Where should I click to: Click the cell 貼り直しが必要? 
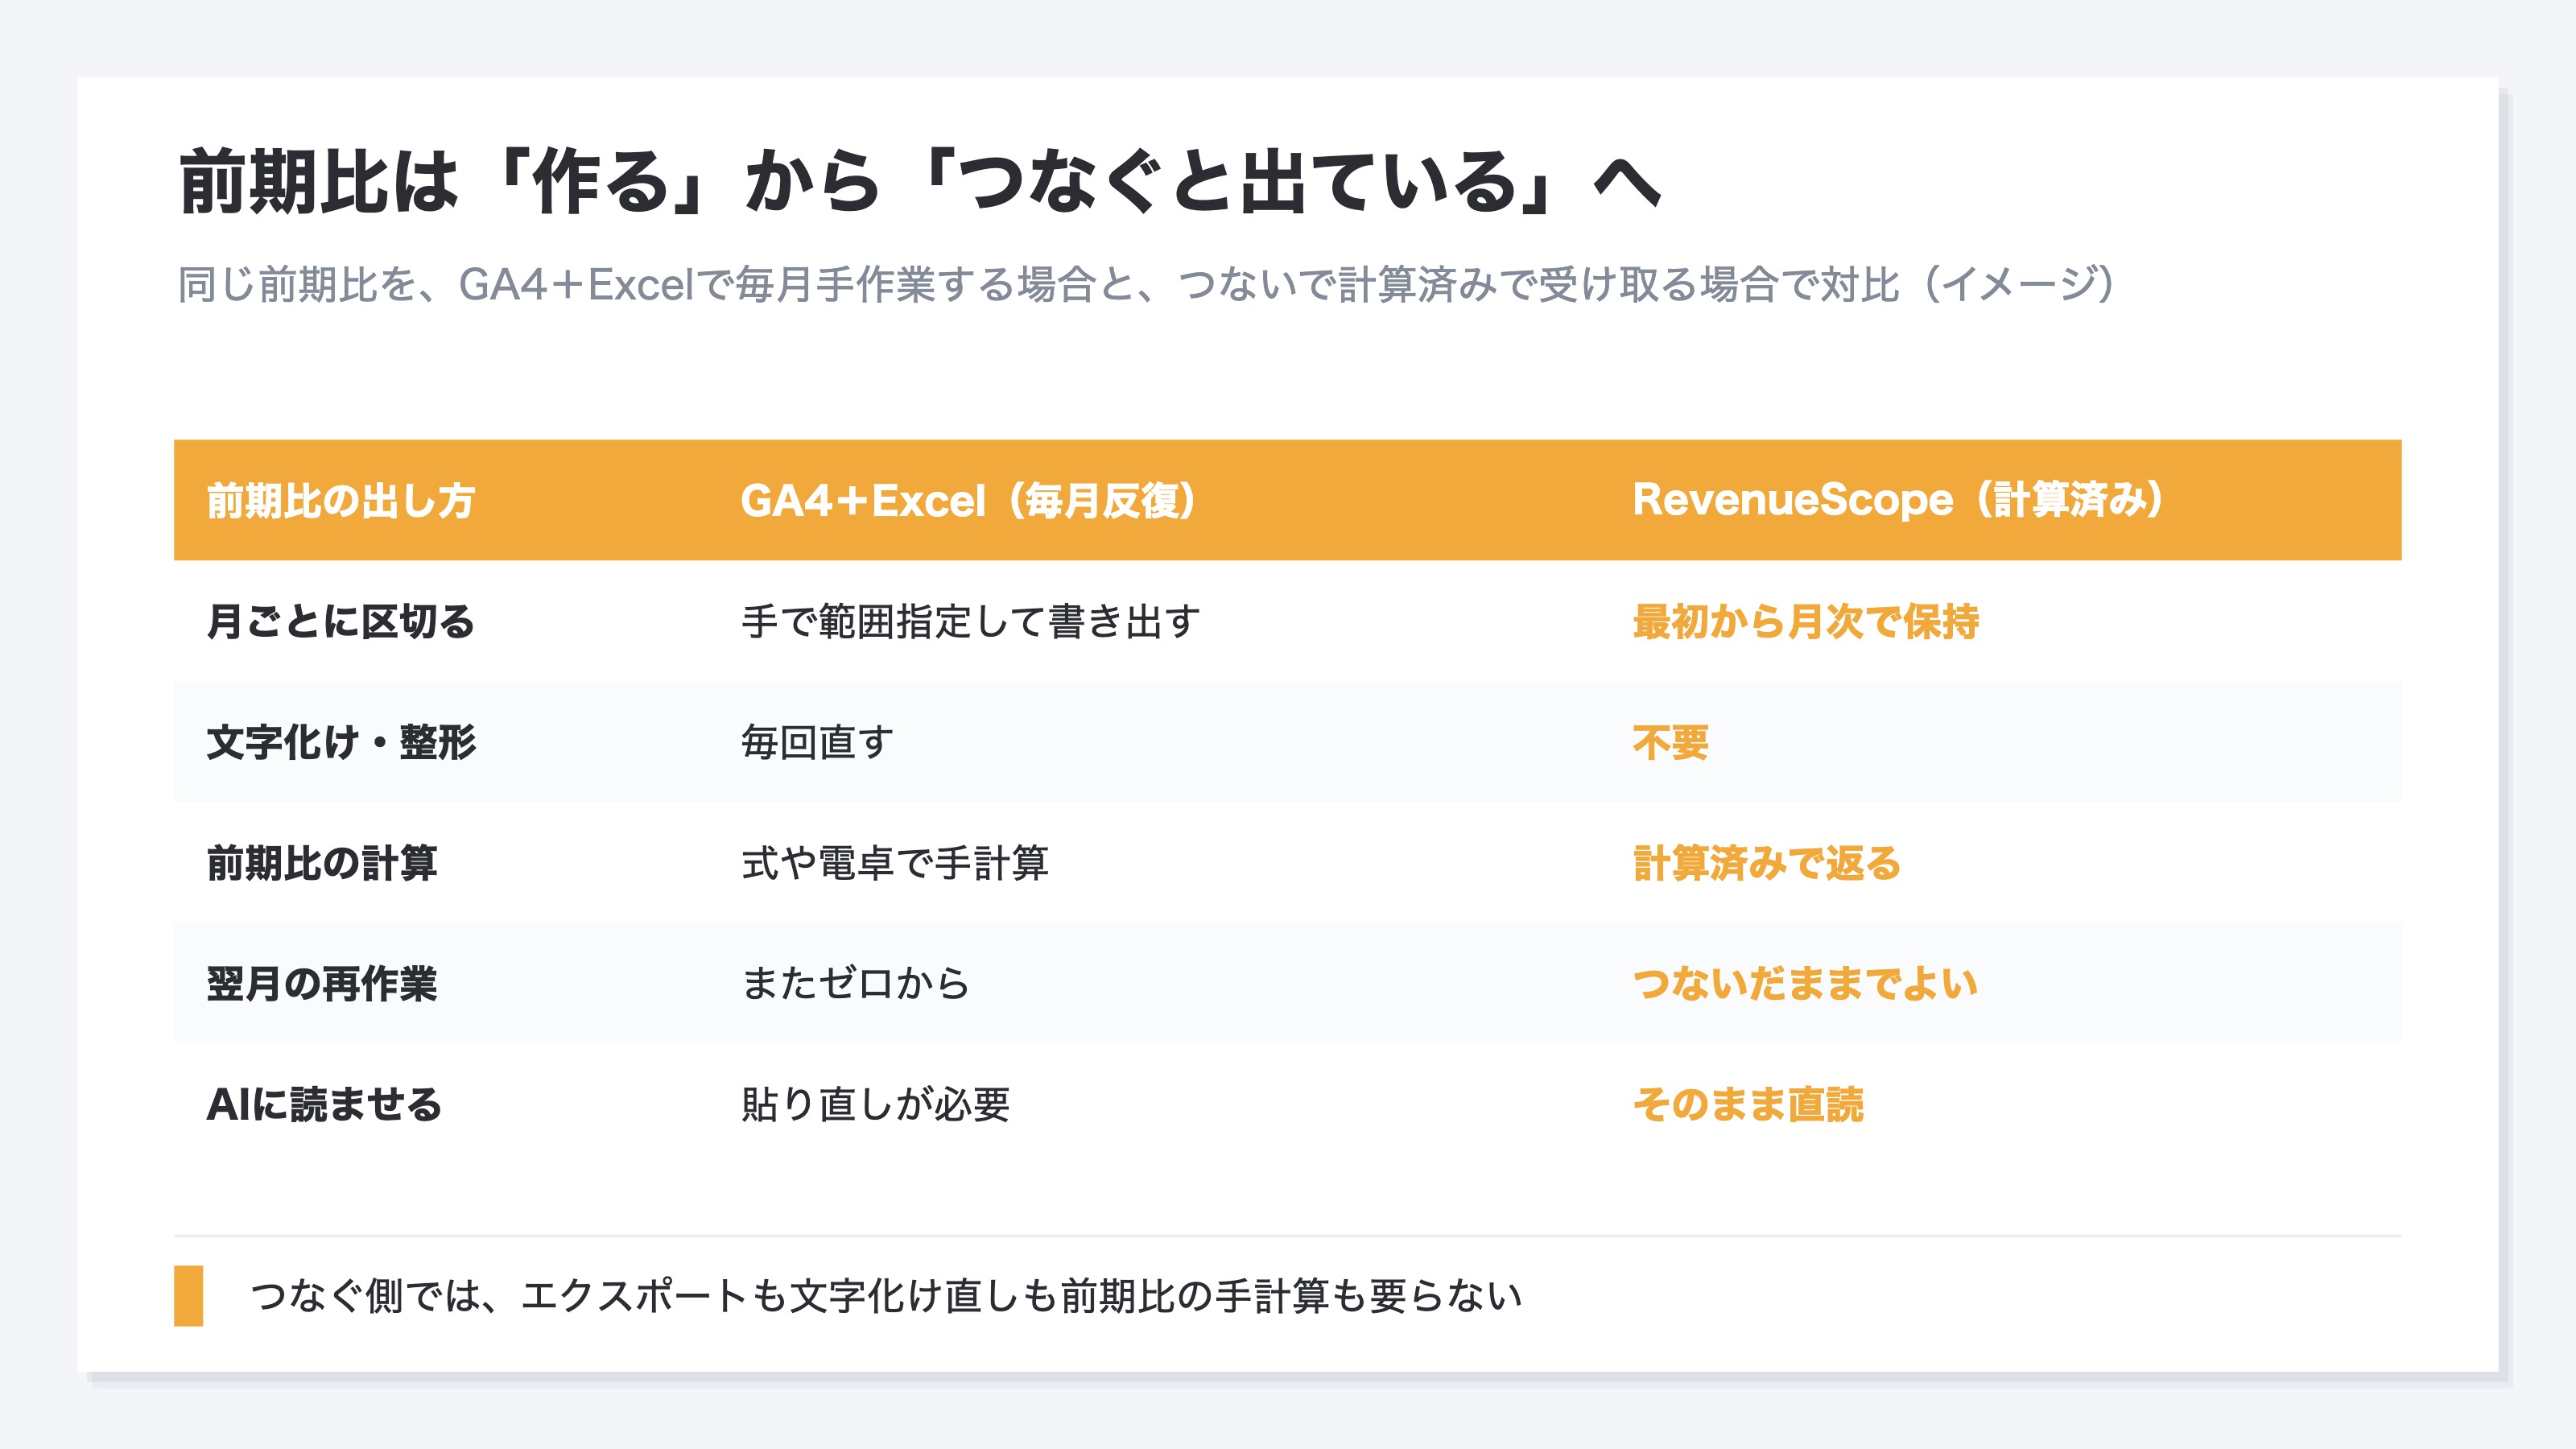875,1105
